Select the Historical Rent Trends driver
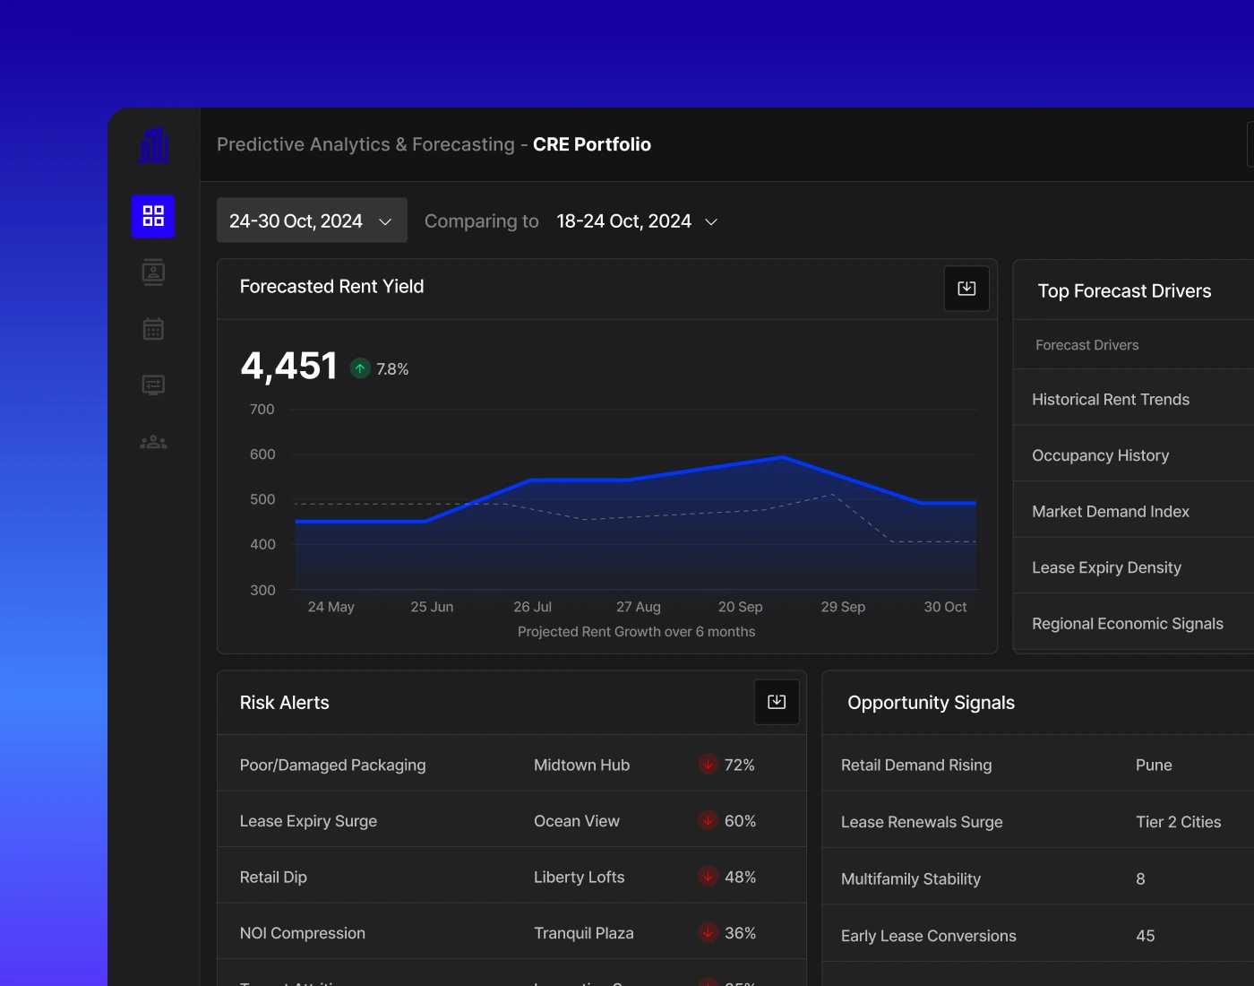 pos(1134,400)
